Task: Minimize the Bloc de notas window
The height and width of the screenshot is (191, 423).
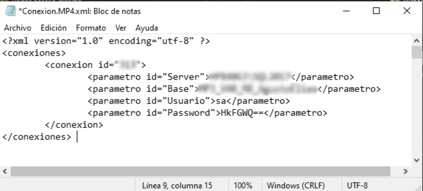Action: (x=346, y=11)
